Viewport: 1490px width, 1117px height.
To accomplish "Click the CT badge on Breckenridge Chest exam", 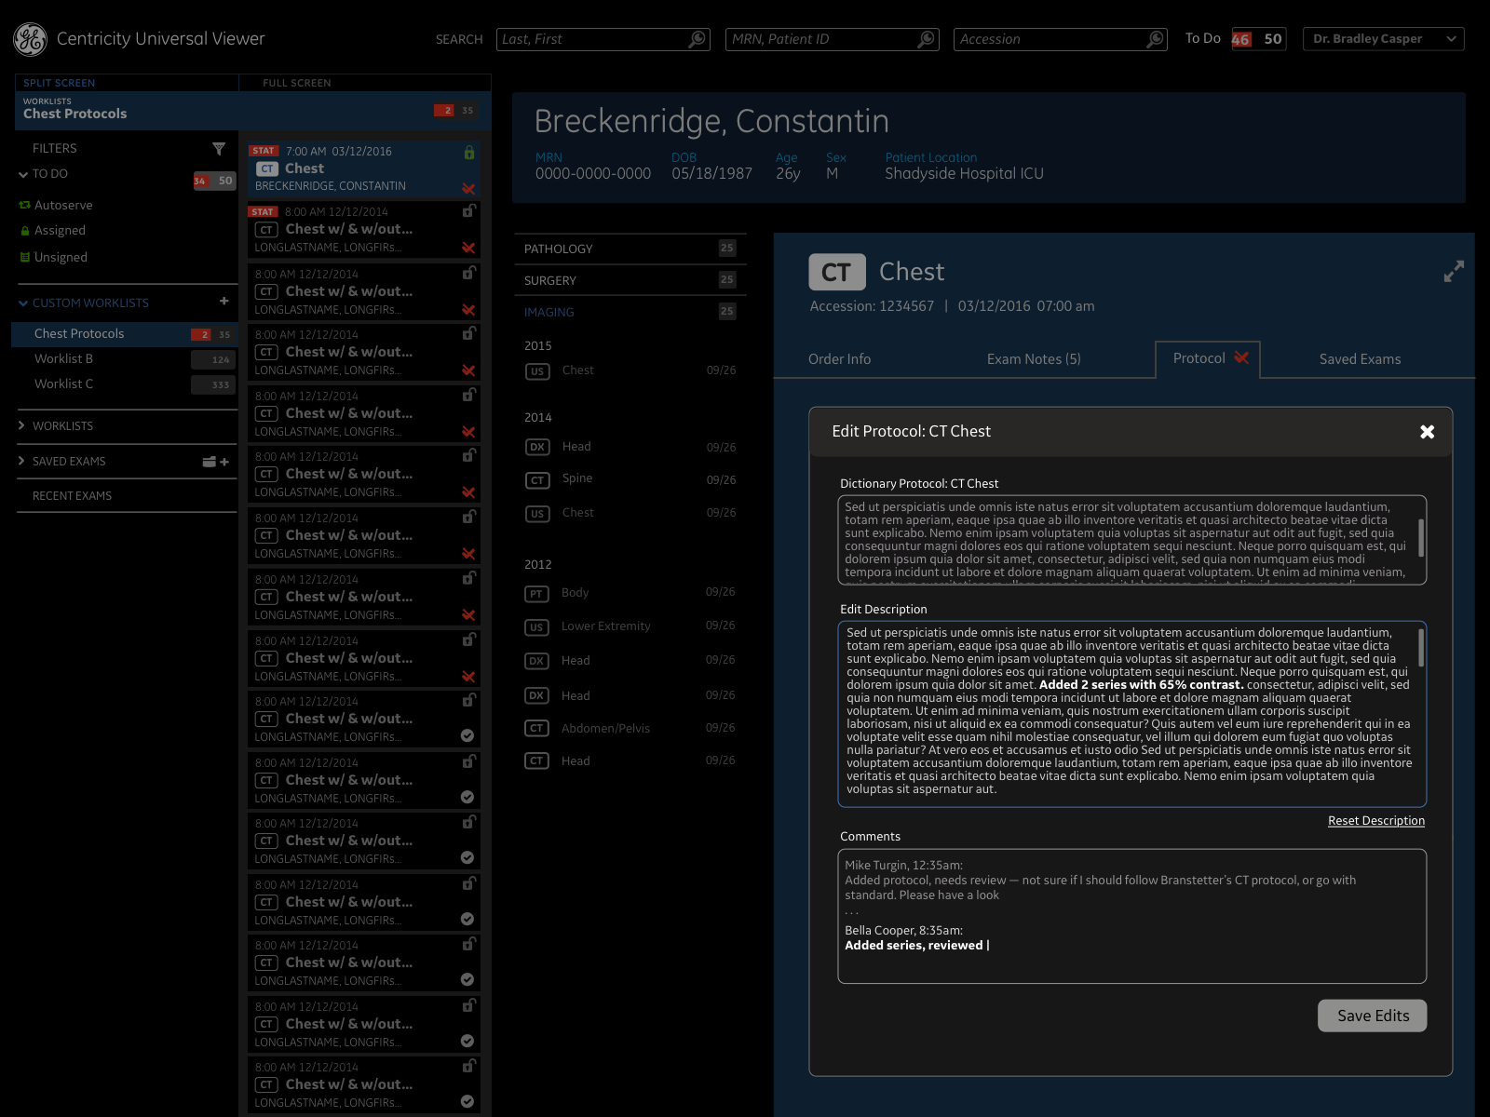I will 267,168.
